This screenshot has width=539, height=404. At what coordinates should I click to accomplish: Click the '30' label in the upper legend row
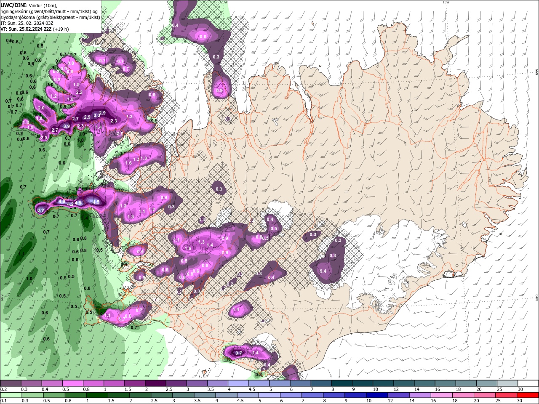[x=520, y=389]
